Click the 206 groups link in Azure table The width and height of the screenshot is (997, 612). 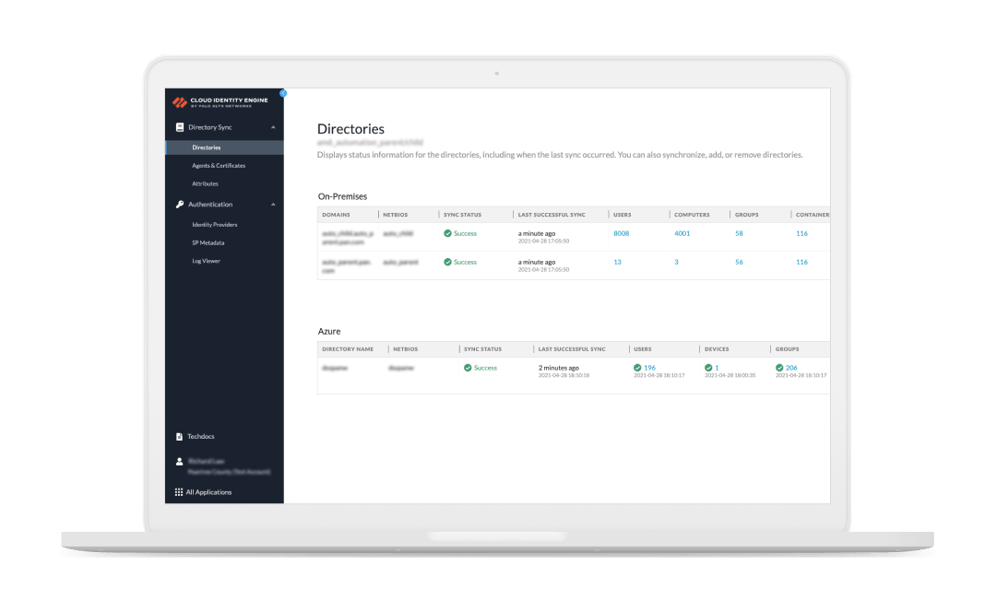point(789,367)
